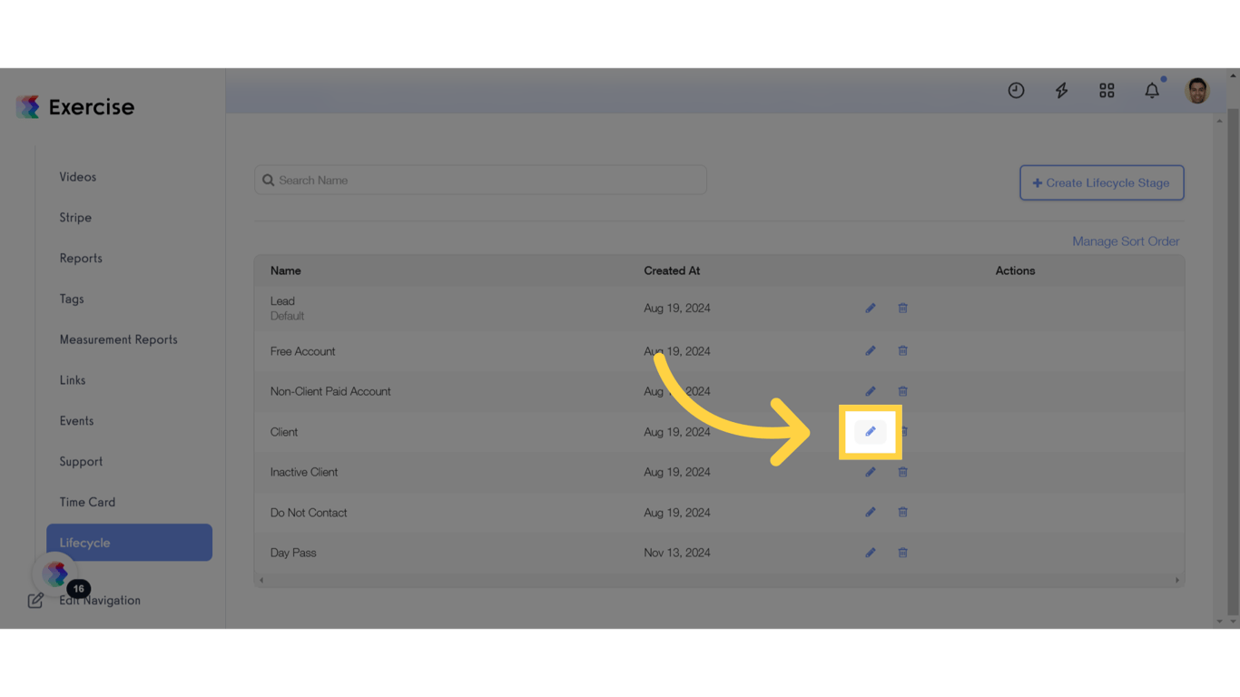Select the Time Card section
The height and width of the screenshot is (697, 1240).
pyautogui.click(x=87, y=501)
